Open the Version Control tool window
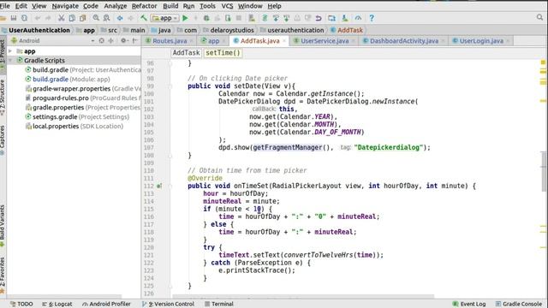The image size is (548, 308). tap(168, 304)
